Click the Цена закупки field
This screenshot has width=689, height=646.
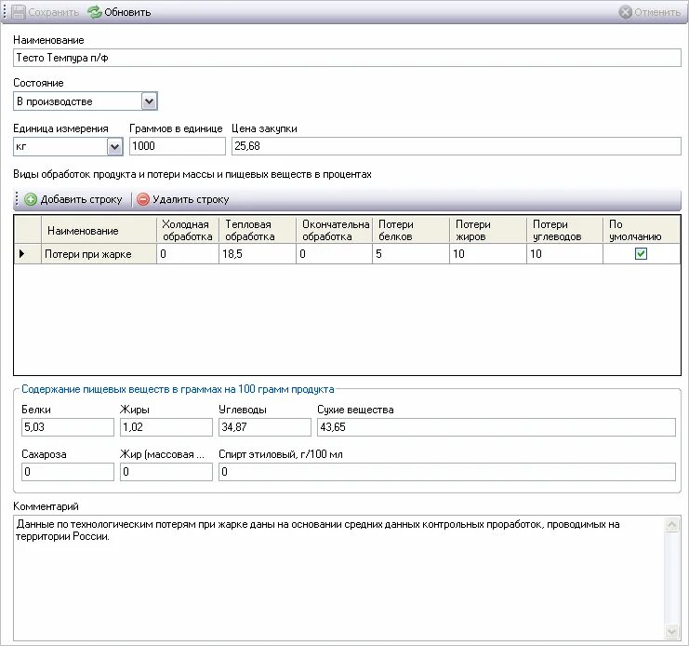pyautogui.click(x=457, y=146)
